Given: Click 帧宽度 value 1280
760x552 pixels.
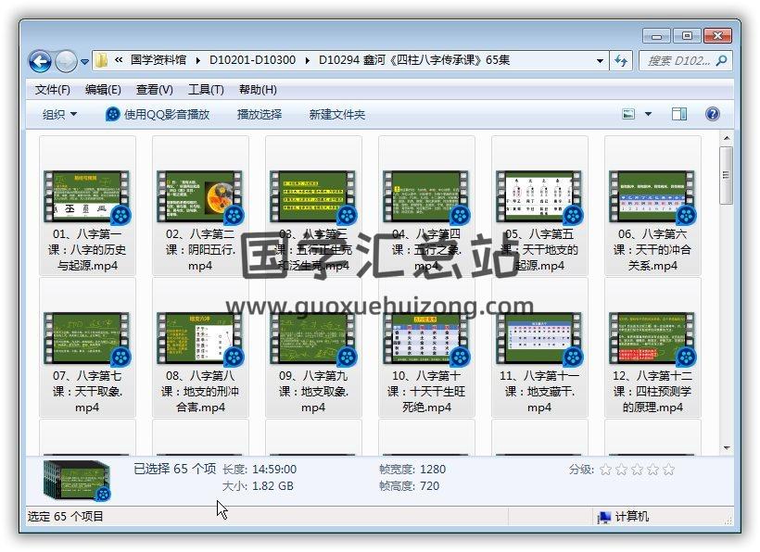Looking at the screenshot, I should coord(433,470).
